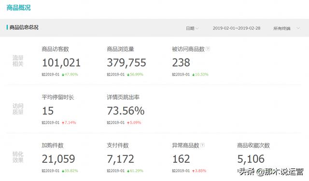This screenshot has width=309, height=181.
Task: Select the 异常商品数 value 162
Action: (181, 159)
